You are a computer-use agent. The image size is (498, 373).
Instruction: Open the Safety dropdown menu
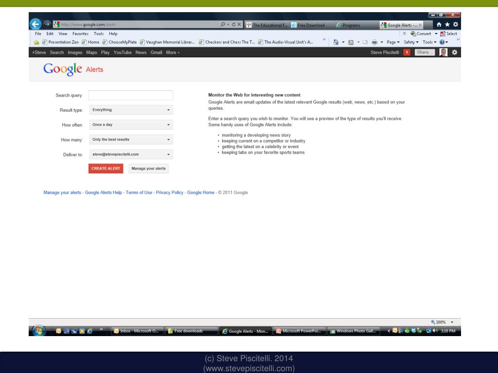(x=411, y=42)
